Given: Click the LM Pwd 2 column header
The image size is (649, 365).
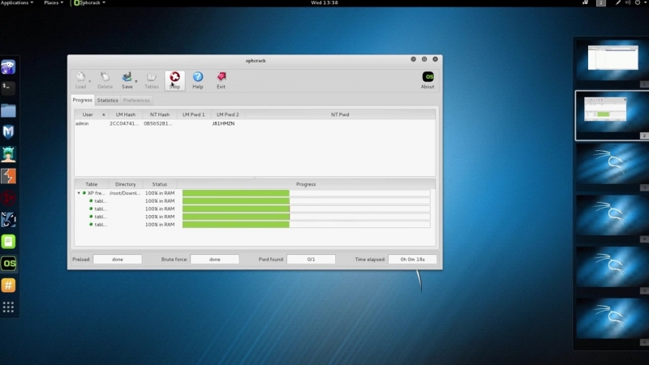Looking at the screenshot, I should tap(228, 114).
